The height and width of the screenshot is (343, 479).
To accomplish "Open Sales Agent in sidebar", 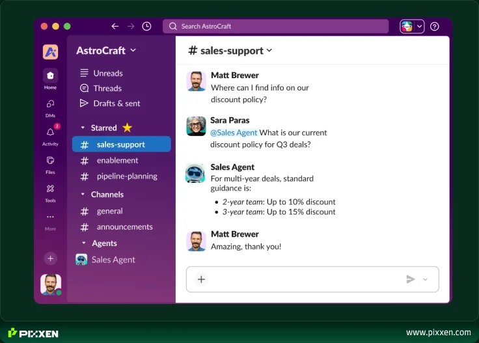I will 122,260.
